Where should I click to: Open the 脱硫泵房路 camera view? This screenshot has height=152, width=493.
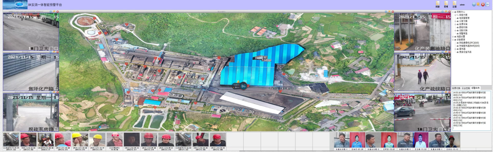(31, 112)
